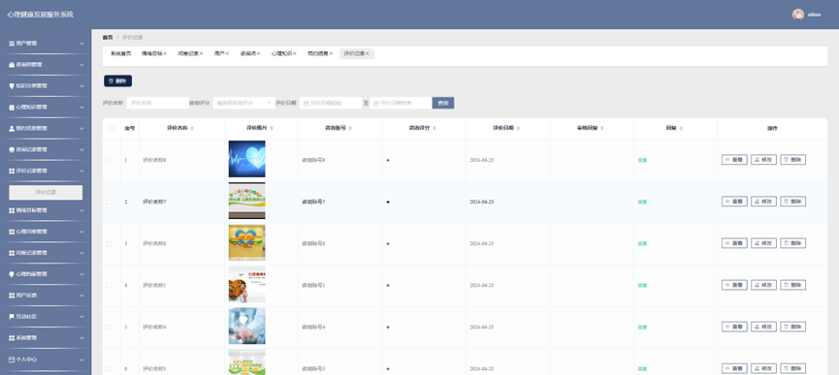Image resolution: width=839 pixels, height=375 pixels.
Task: Switch to the 问卷记录 tab
Action: coord(188,54)
